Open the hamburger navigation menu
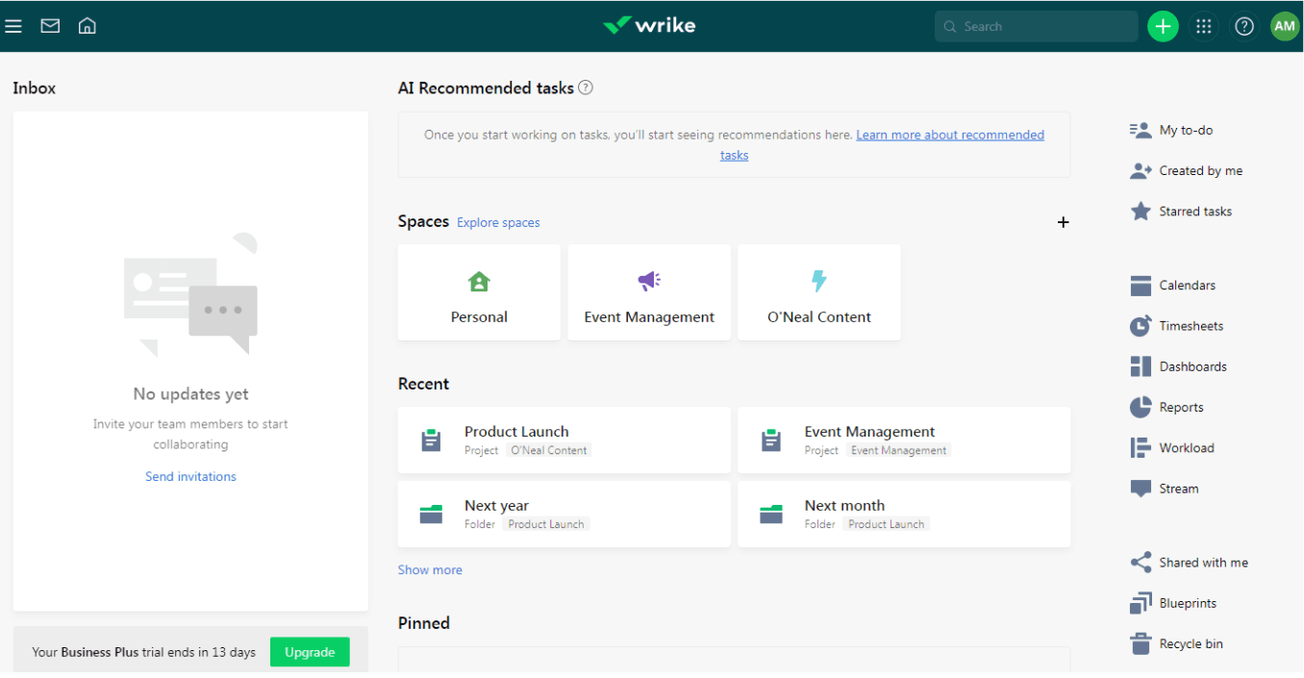1304x678 pixels. coord(13,26)
